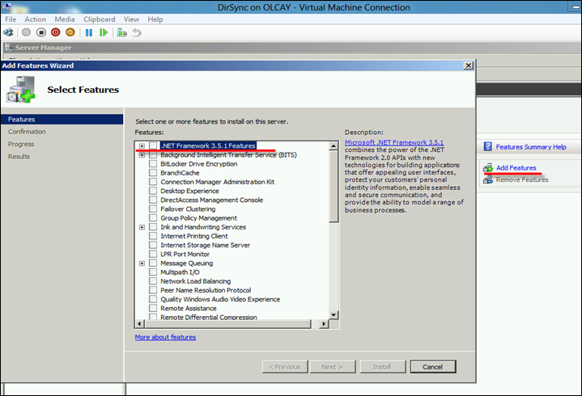Select the Confirmation wizard step
This screenshot has width=582, height=396.
(x=27, y=132)
